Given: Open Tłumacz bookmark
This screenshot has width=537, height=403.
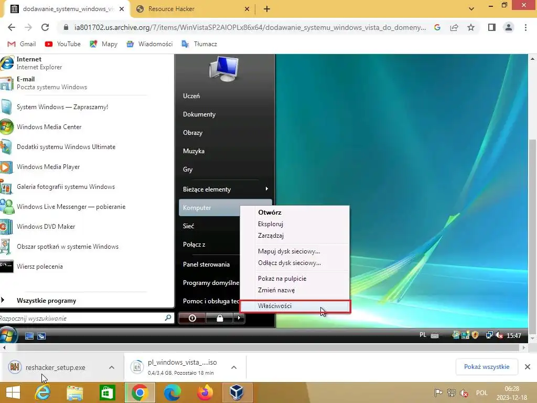Looking at the screenshot, I should 199,44.
